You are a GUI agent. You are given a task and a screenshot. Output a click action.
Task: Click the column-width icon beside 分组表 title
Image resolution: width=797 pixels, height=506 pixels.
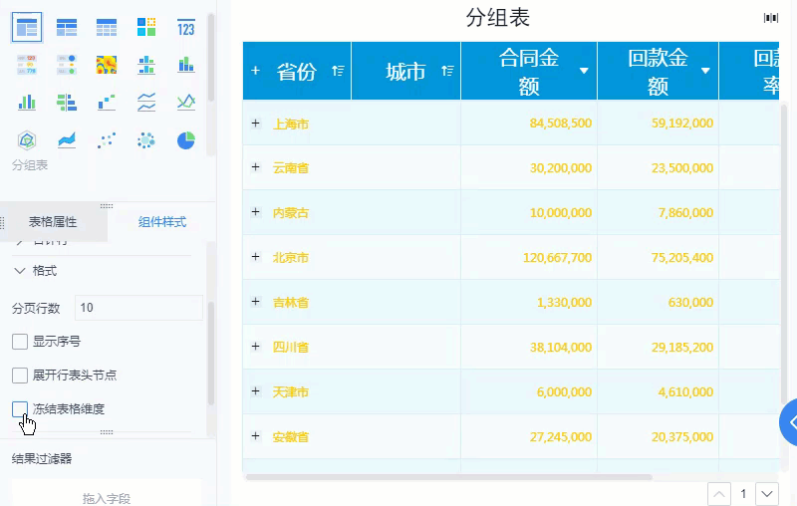pos(770,18)
